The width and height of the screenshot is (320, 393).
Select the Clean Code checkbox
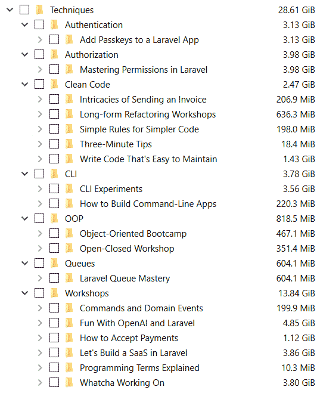pos(39,84)
